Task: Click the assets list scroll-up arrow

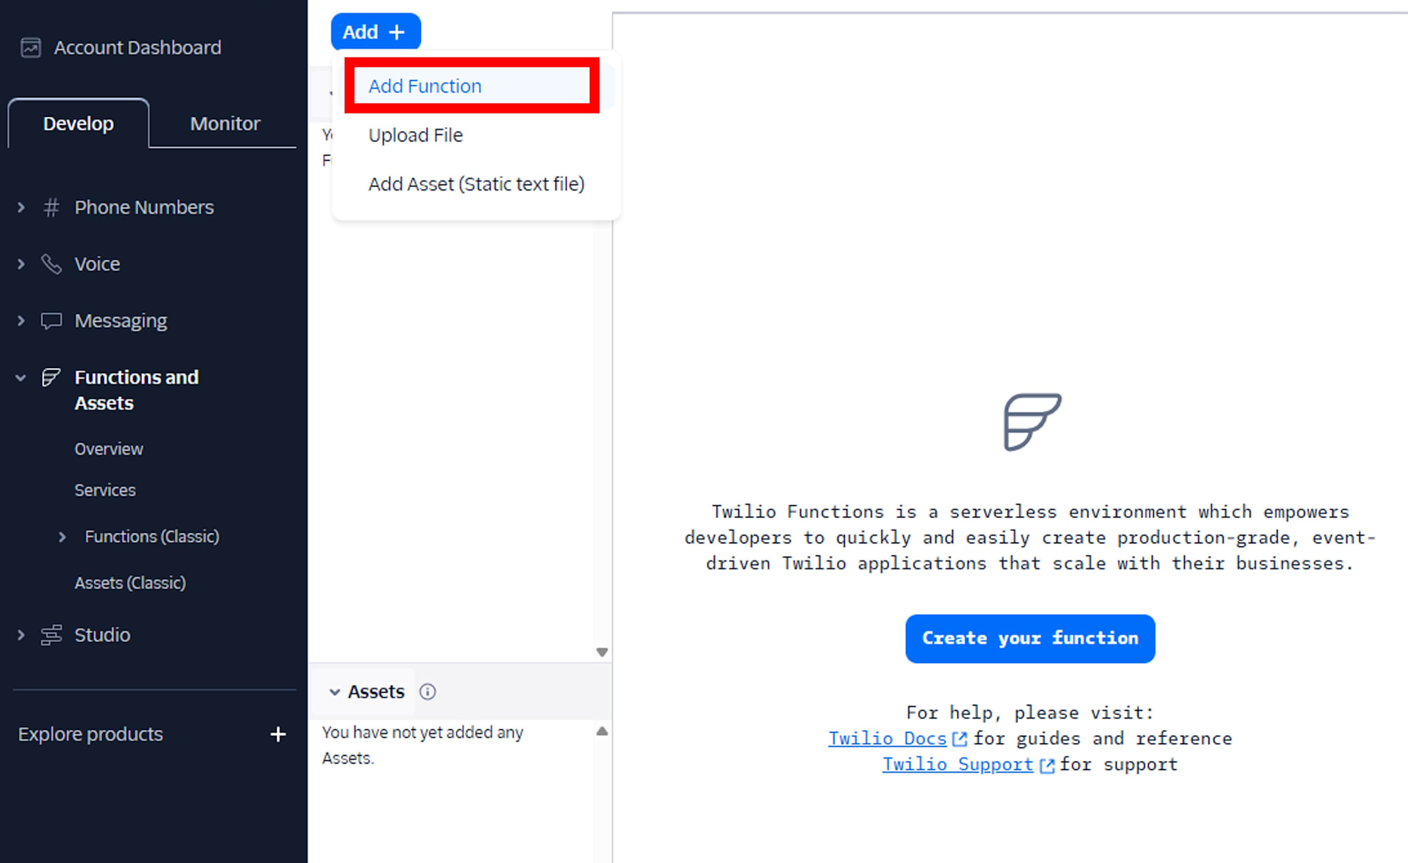Action: (602, 731)
